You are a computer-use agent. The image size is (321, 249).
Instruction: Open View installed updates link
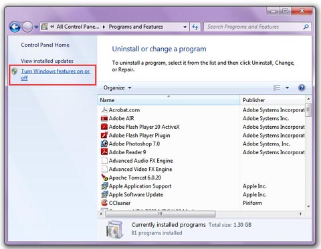(47, 61)
